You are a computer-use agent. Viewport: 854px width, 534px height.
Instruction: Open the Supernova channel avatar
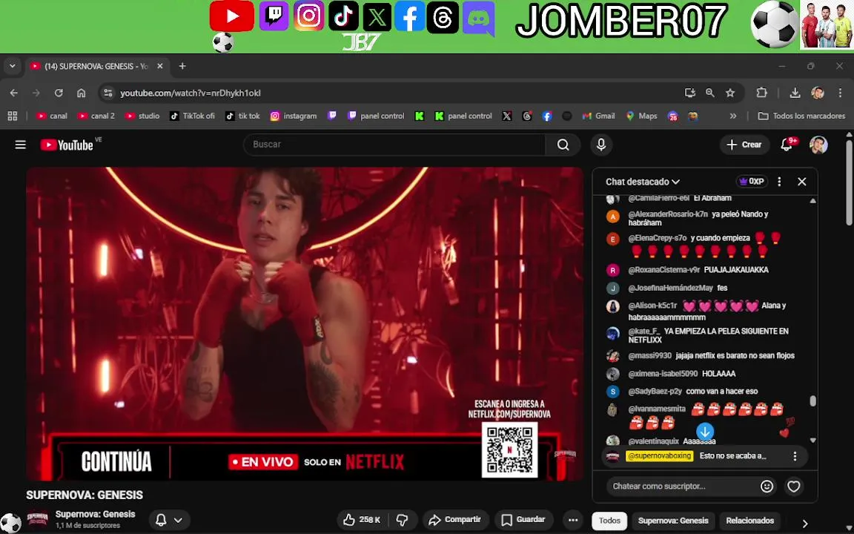click(x=38, y=520)
